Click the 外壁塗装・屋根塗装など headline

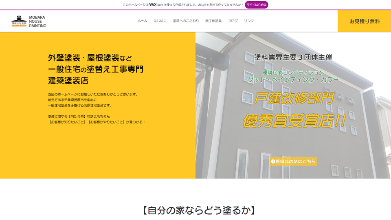(90, 58)
